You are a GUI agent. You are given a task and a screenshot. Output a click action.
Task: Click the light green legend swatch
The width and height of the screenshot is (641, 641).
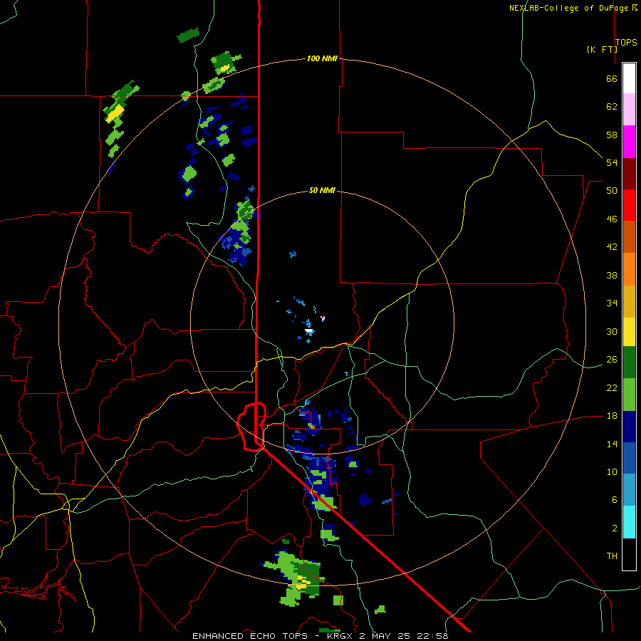[629, 395]
